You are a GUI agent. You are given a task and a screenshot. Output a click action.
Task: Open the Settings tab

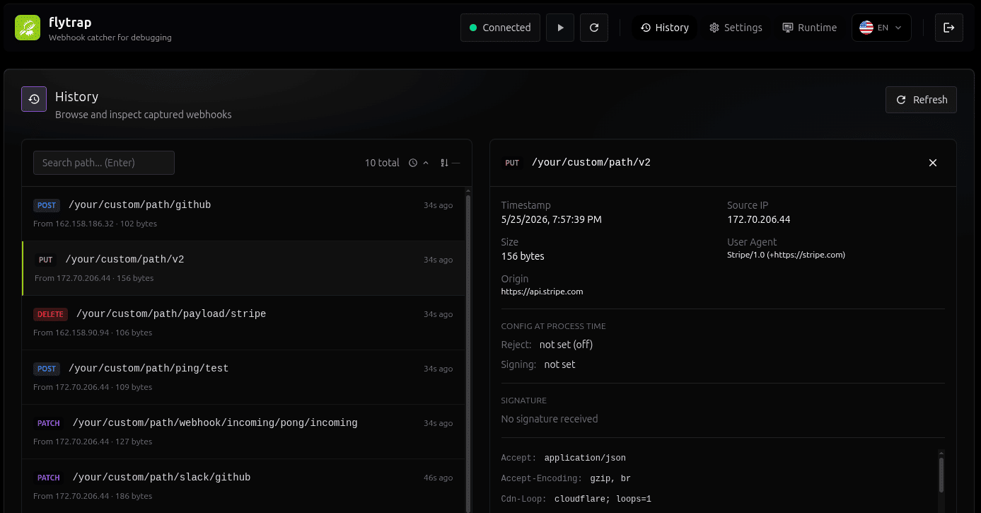[x=736, y=28]
